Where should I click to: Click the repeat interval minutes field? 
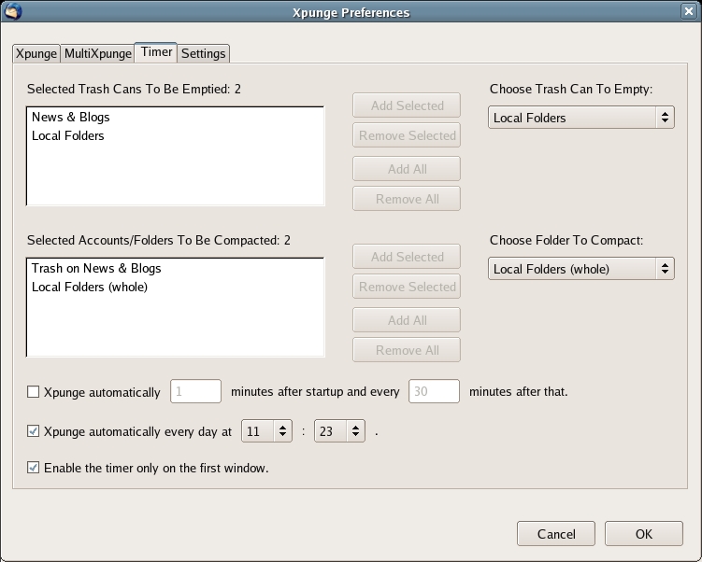tap(434, 391)
